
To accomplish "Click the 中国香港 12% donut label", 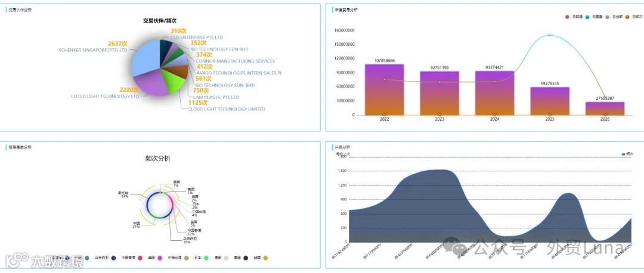I will [194, 232].
